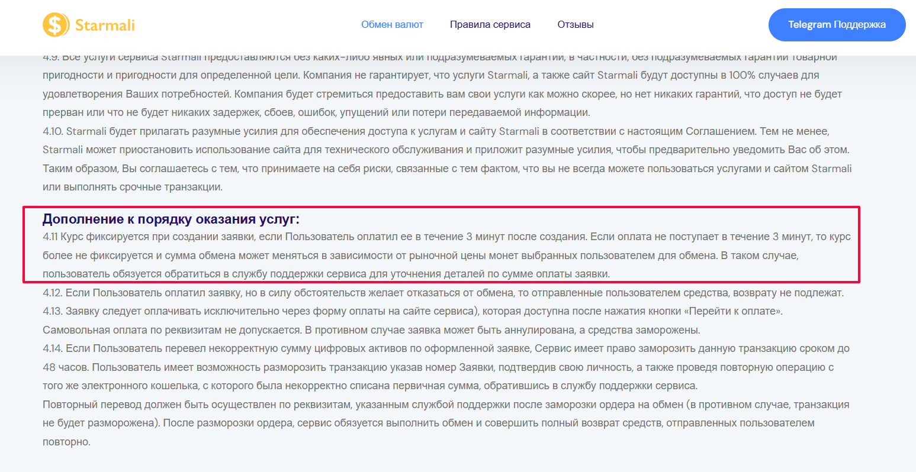Click the line starting не будет разморожена)
The width and height of the screenshot is (916, 472).
click(x=429, y=423)
